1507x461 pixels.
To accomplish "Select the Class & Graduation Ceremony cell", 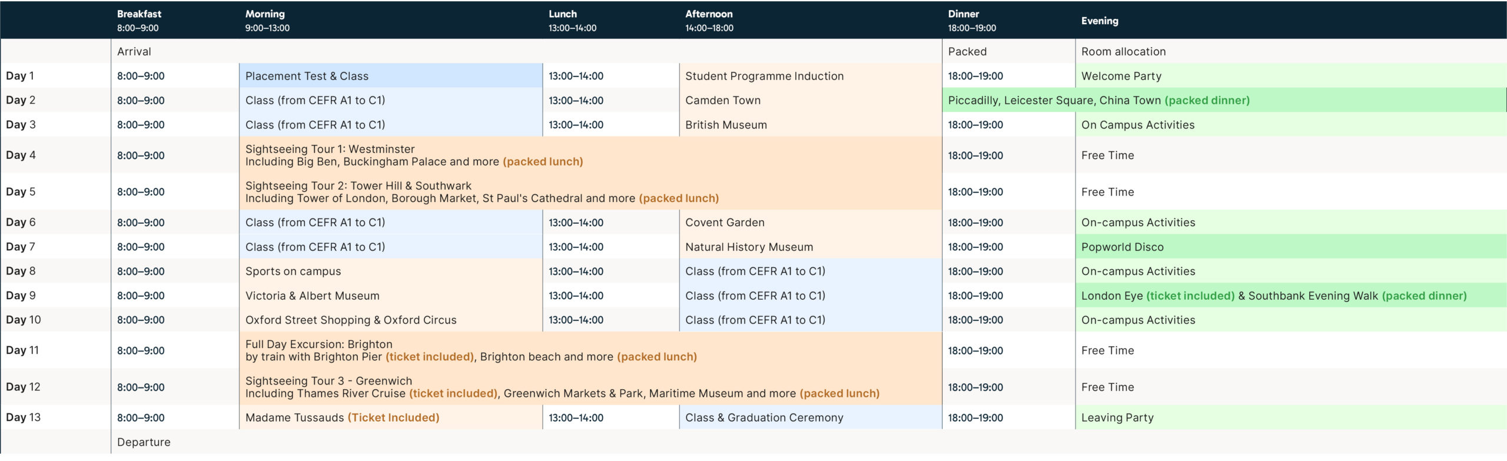I will (764, 418).
